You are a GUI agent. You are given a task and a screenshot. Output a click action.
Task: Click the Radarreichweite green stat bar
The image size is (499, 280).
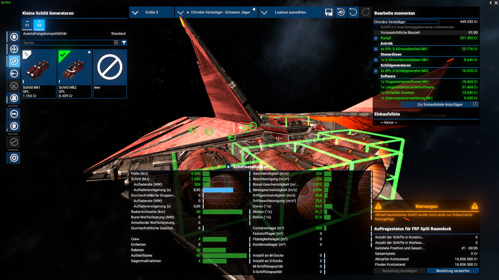click(x=222, y=212)
